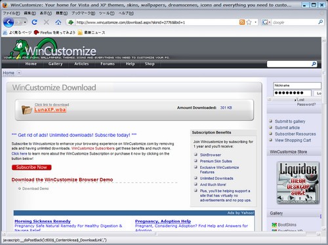Image resolution: width=328 pixels, height=245 pixels.
Task: Click the RSS feed icon in address bar
Action: (242, 22)
